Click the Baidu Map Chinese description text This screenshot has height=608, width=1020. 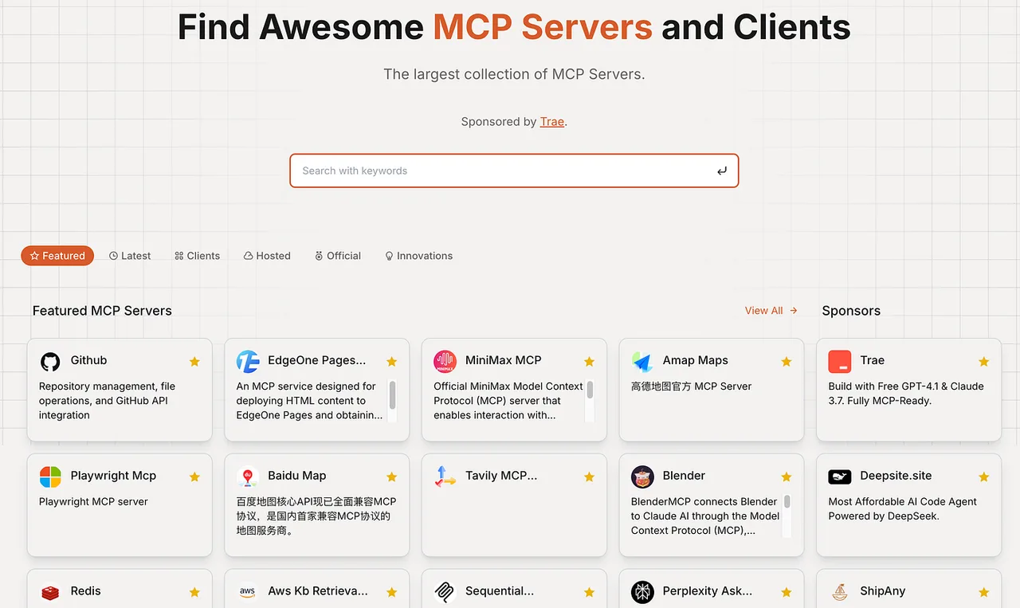click(x=316, y=516)
